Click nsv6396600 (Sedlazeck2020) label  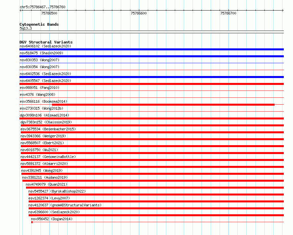pyautogui.click(x=54, y=212)
